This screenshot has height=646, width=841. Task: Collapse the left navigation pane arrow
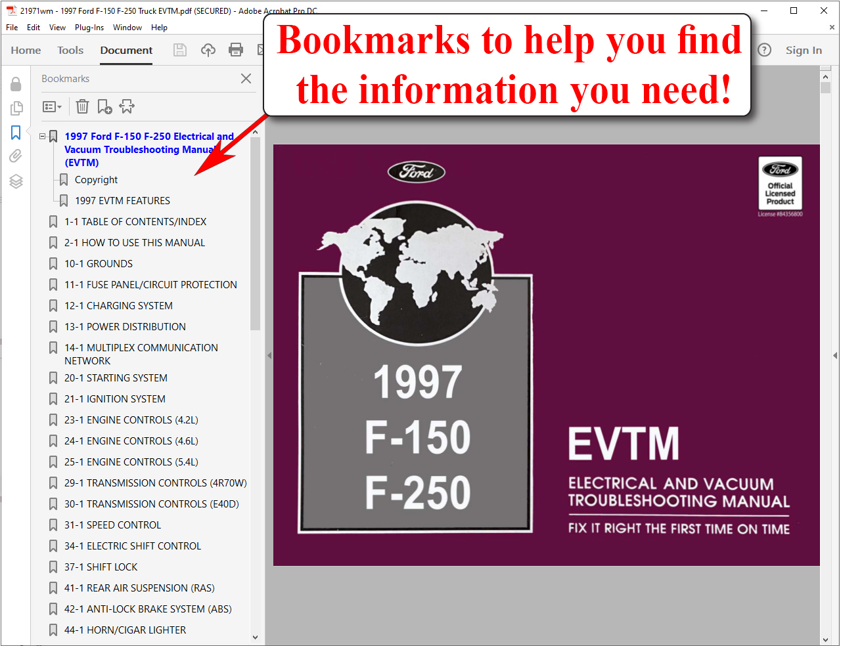click(269, 355)
